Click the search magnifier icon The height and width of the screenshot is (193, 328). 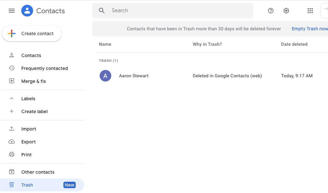(102, 10)
